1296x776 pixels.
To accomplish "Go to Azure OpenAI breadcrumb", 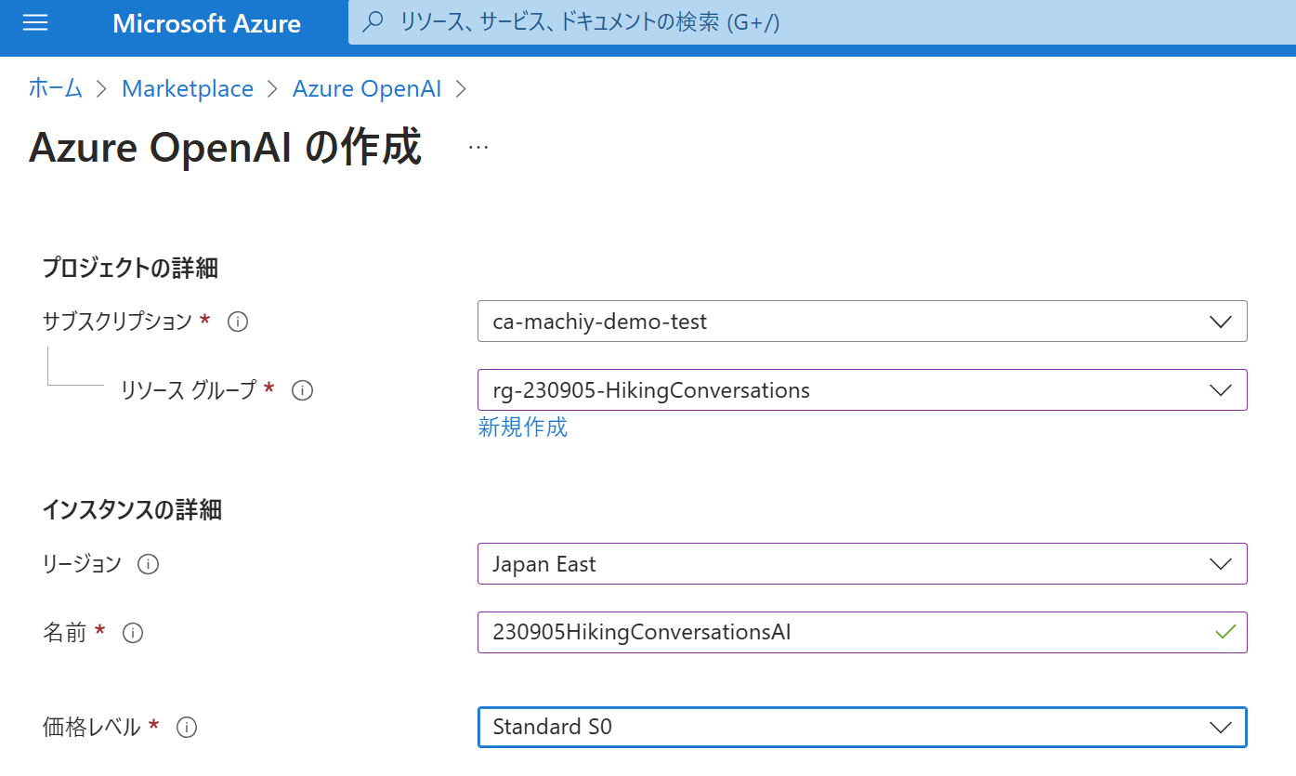I will pyautogui.click(x=367, y=88).
